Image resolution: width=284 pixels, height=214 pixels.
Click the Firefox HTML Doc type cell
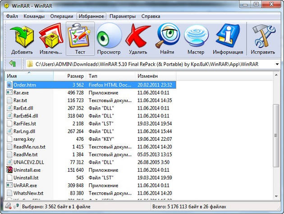pyautogui.click(x=110, y=85)
